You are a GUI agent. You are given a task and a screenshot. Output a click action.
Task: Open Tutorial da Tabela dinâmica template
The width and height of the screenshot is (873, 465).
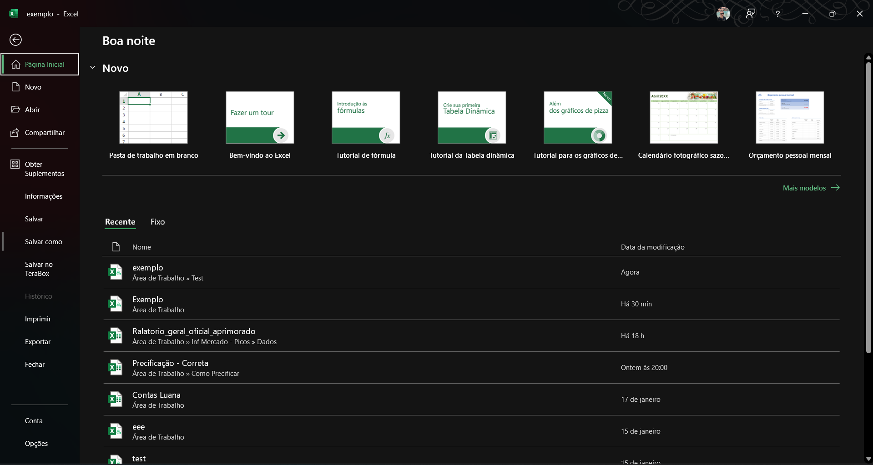tap(472, 126)
